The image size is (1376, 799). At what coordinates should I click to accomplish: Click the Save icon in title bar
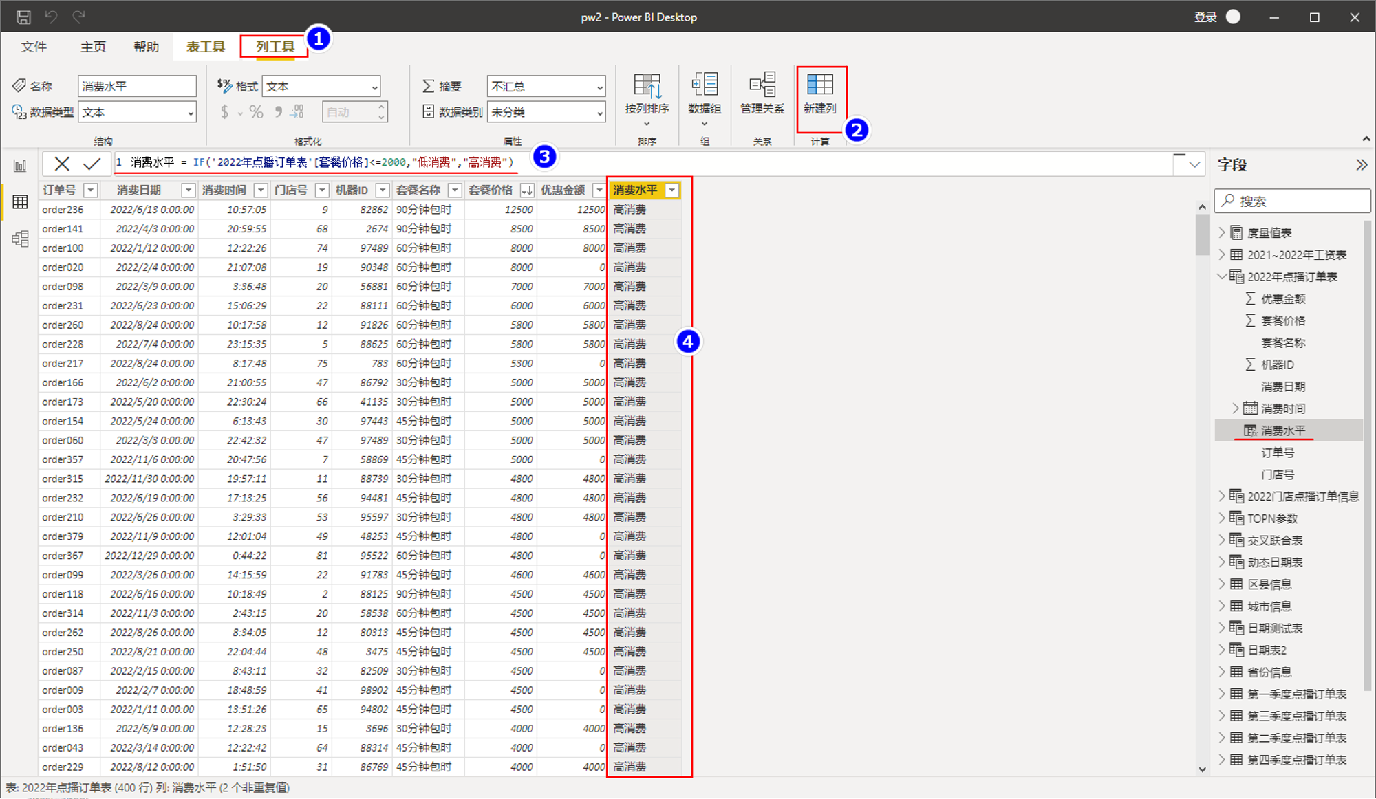coord(23,17)
